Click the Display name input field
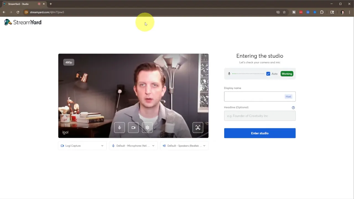The height and width of the screenshot is (199, 354). coord(260,96)
